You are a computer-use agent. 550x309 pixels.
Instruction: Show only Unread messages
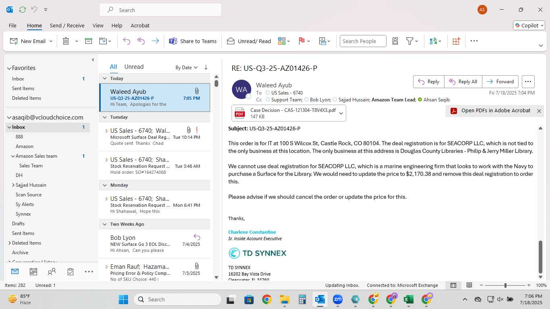point(134,67)
